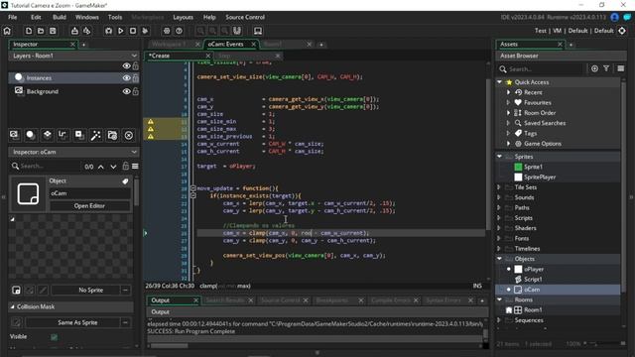Open the Start Page home icon
Image resolution: width=635 pixels, height=357 pixels.
tap(7, 31)
